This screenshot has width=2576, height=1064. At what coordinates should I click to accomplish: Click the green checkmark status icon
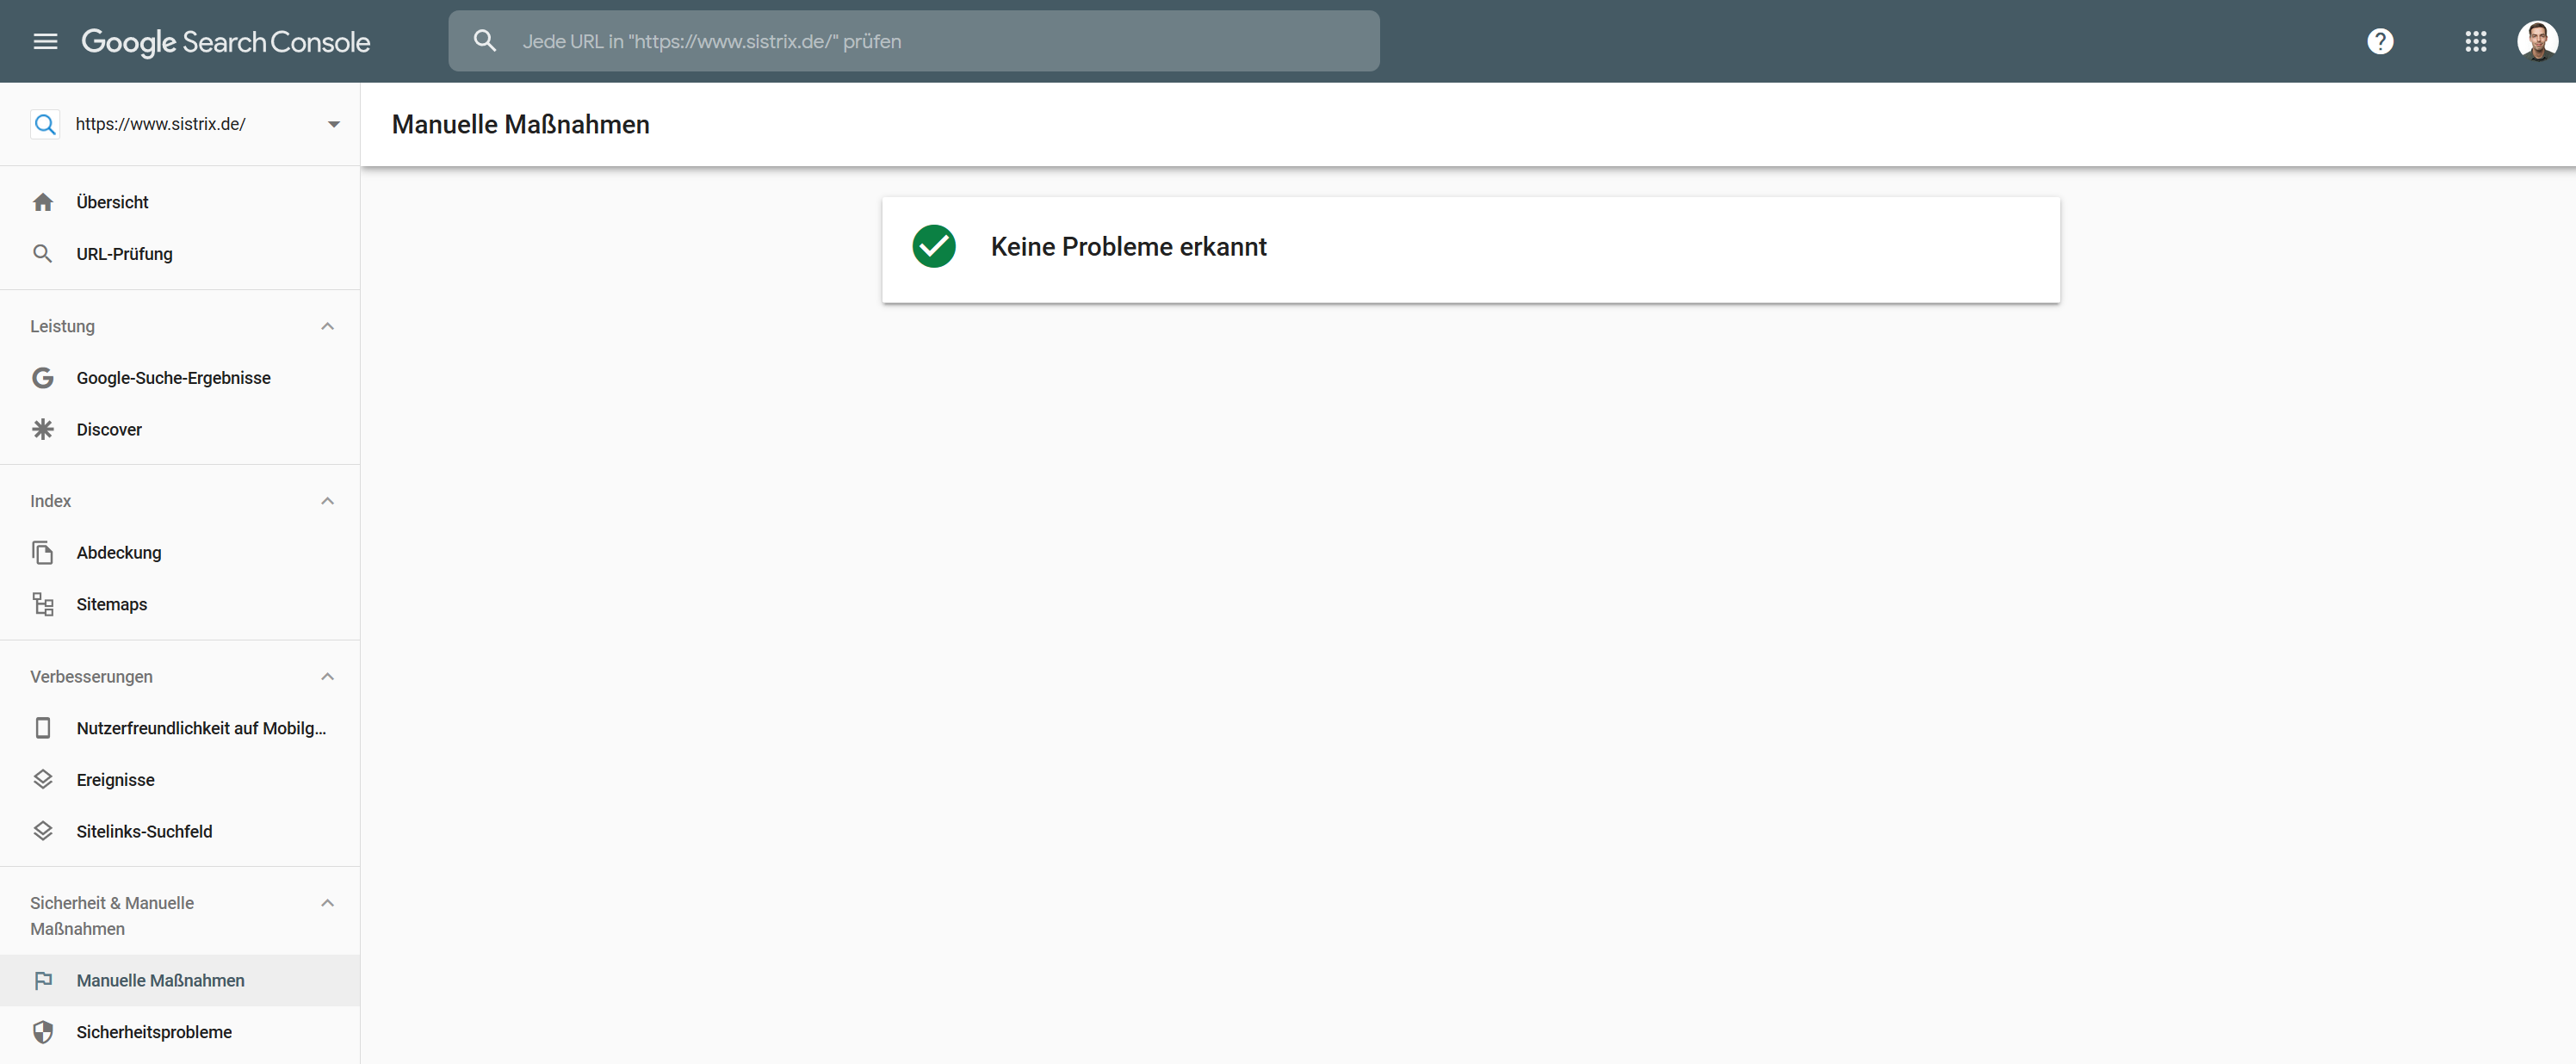pyautogui.click(x=934, y=246)
